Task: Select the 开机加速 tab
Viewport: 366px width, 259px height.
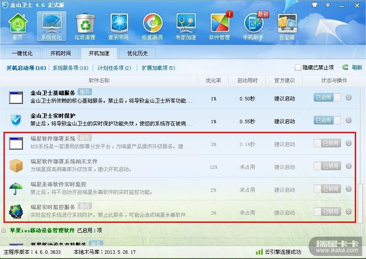Action: click(x=99, y=53)
